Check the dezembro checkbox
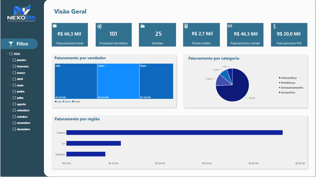Screen dimensions: 316x177 coord(14,129)
